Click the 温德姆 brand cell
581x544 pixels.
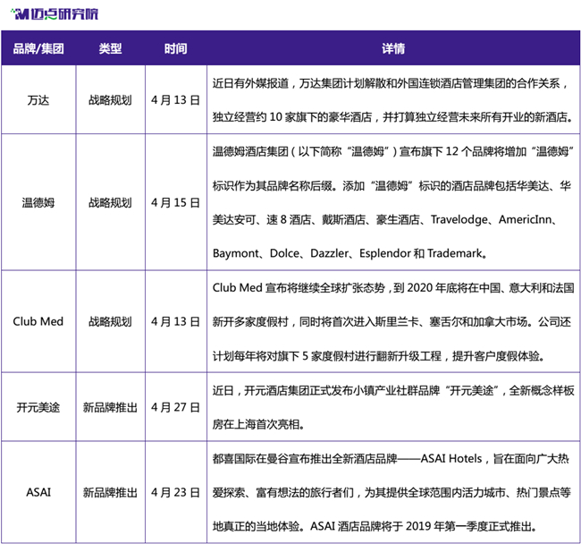38,203
